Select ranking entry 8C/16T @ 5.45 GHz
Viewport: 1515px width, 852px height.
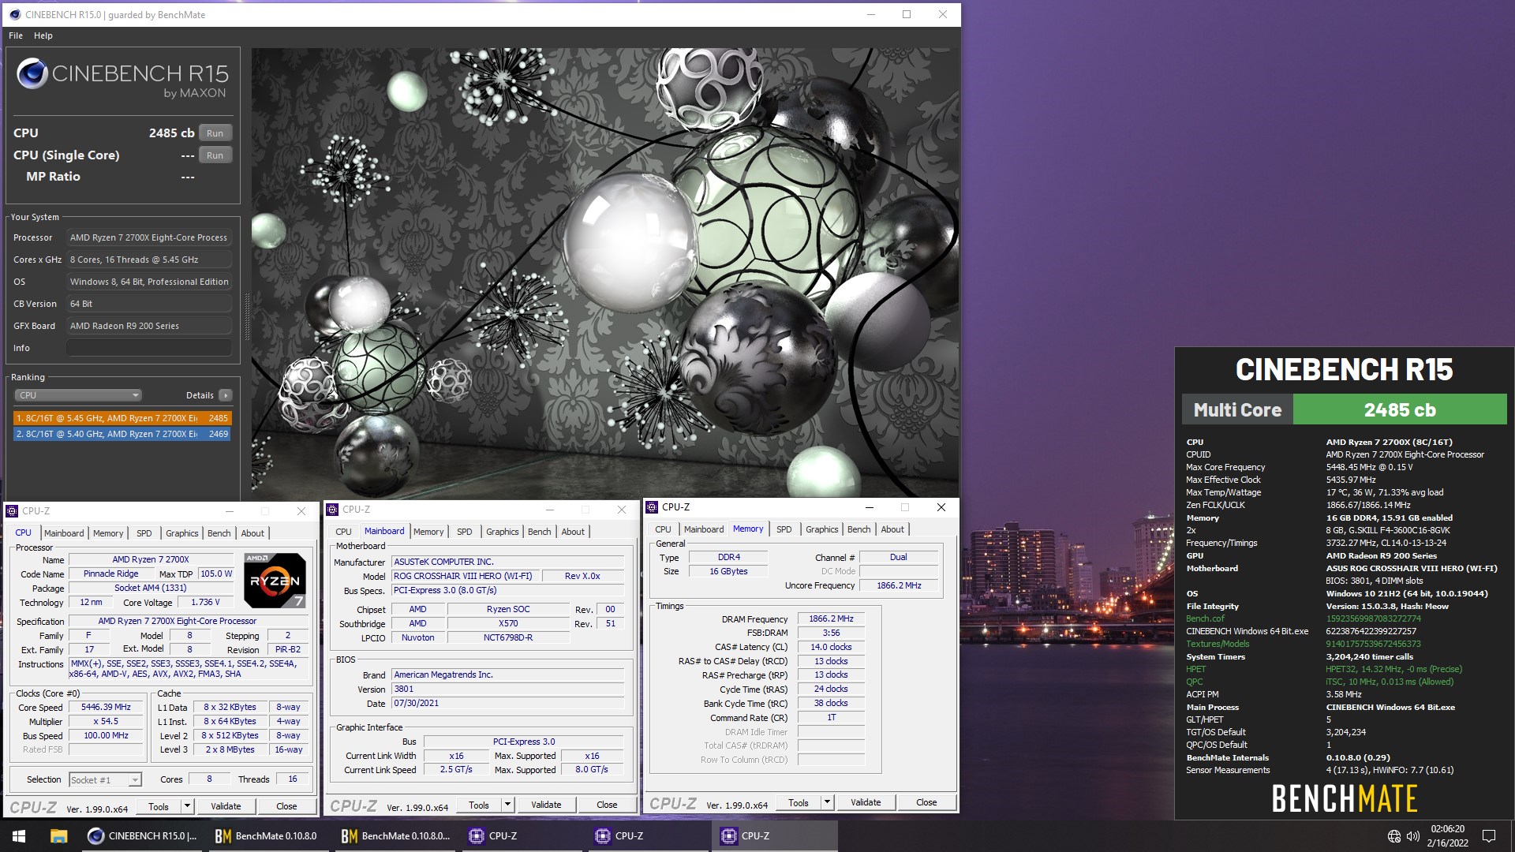pyautogui.click(x=122, y=418)
